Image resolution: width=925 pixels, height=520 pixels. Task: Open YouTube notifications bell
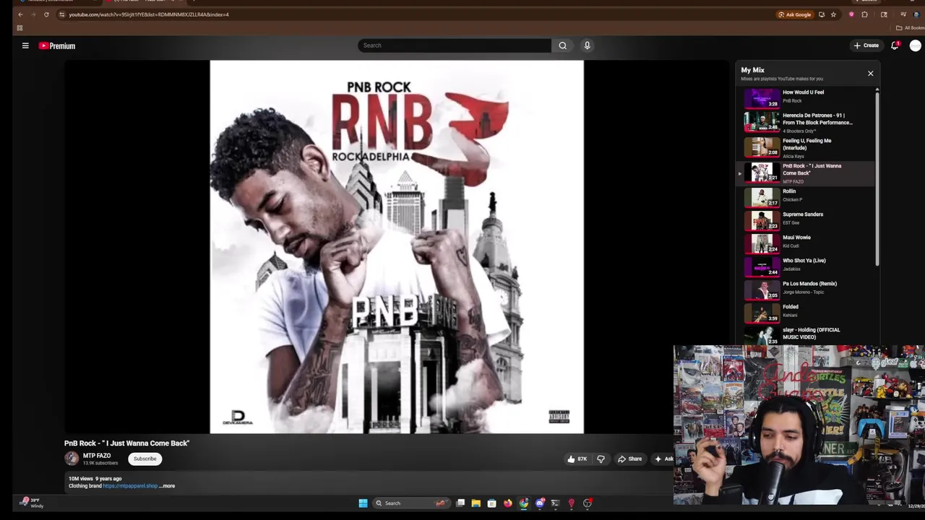click(895, 45)
